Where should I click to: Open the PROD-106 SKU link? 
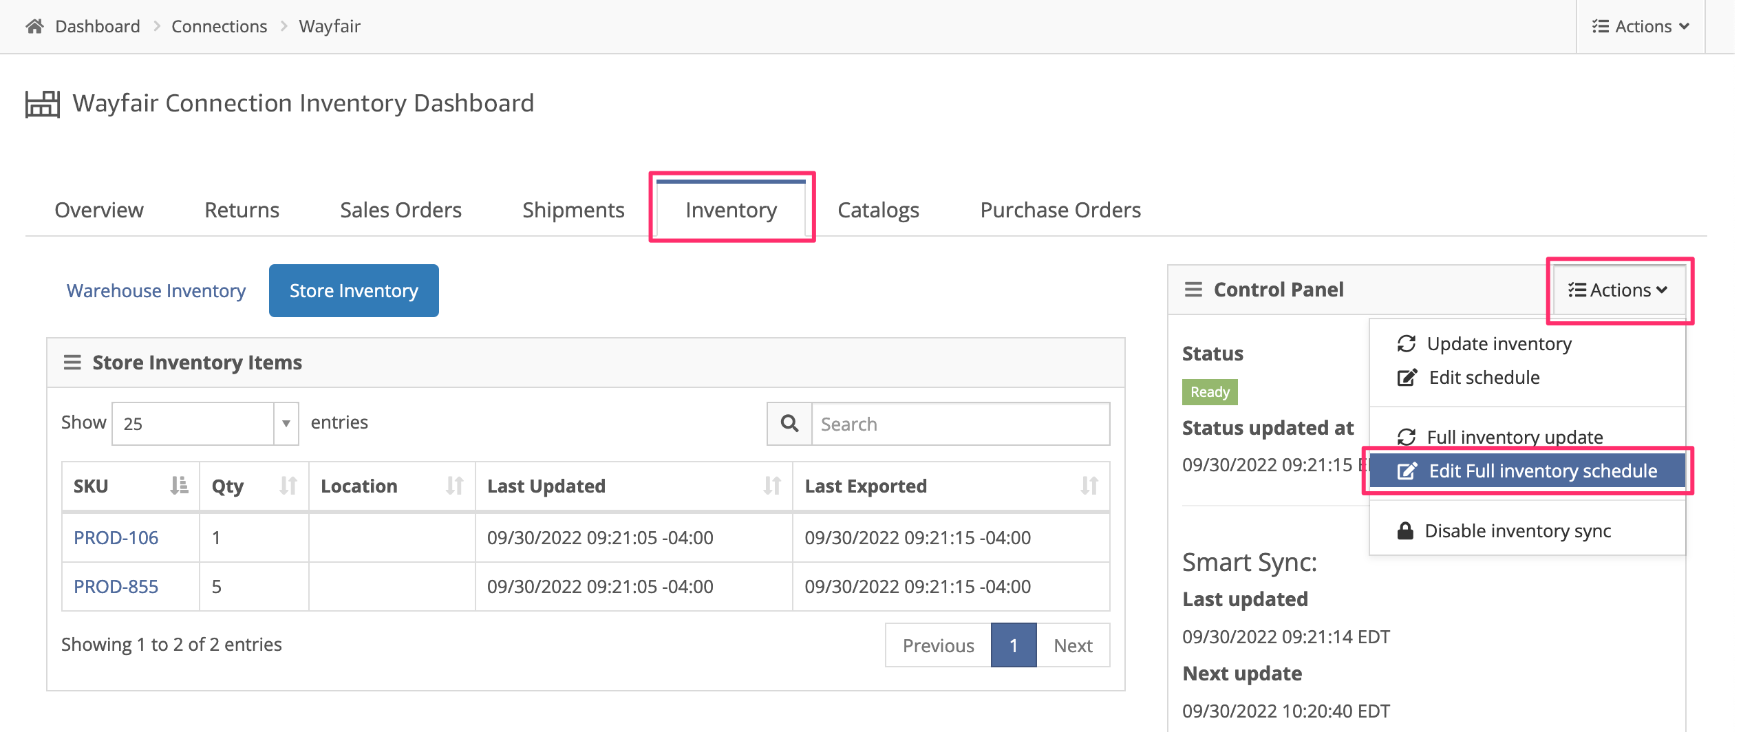[x=116, y=538]
